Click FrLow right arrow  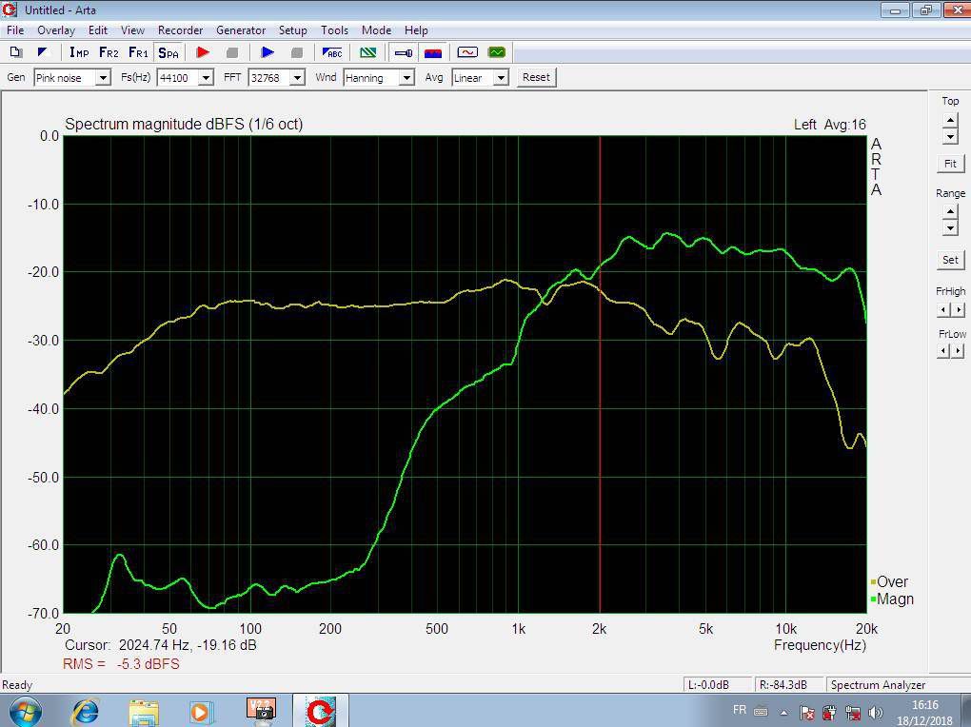point(958,351)
